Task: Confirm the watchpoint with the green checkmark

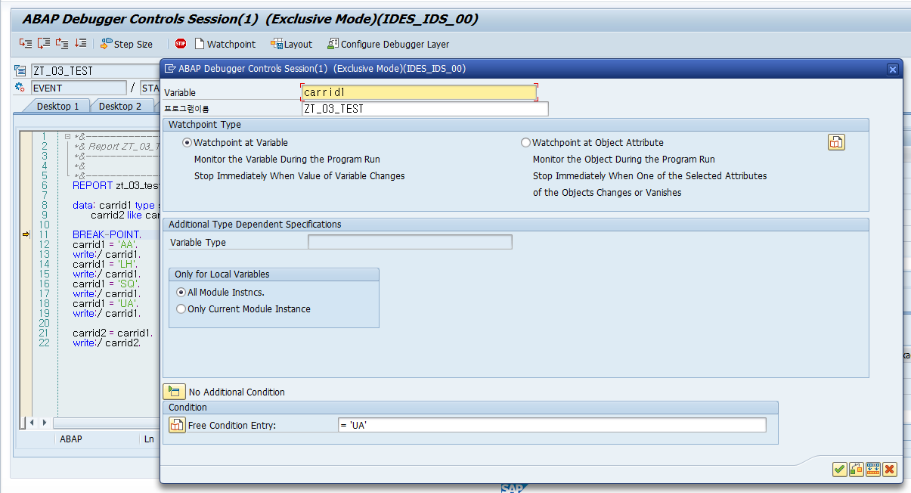Action: [x=839, y=470]
